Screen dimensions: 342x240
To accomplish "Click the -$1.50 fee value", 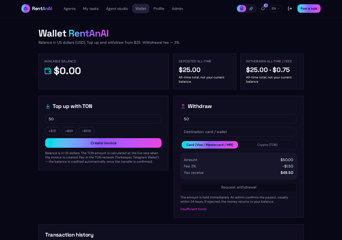I will point(288,166).
